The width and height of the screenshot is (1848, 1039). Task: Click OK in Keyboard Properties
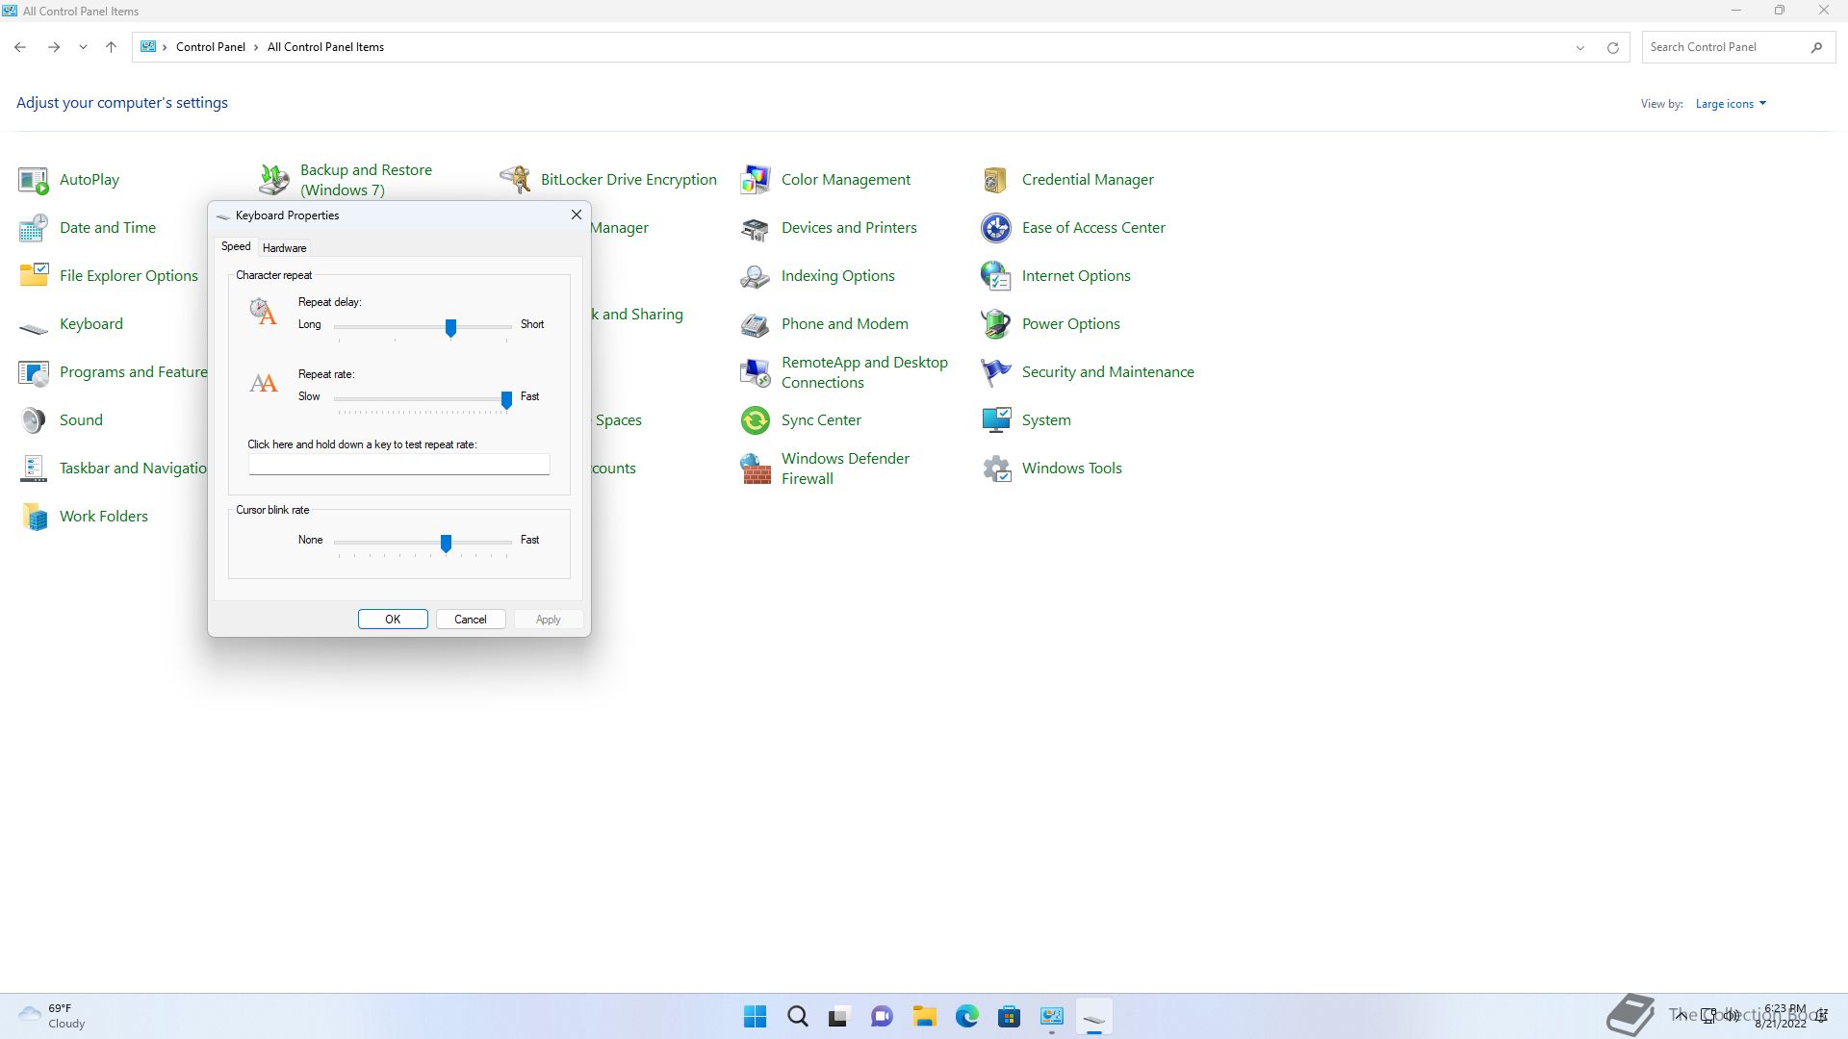(393, 620)
